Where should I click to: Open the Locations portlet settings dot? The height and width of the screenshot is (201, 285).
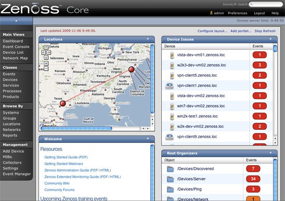point(148,39)
